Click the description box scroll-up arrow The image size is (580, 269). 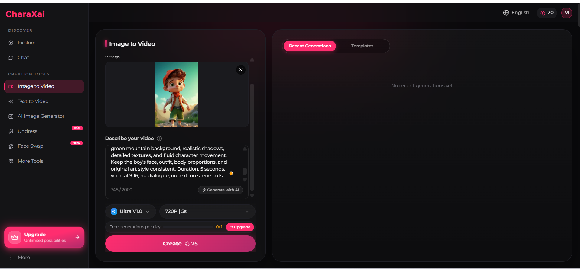tap(245, 149)
